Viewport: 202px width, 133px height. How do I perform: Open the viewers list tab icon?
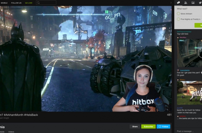(186, 3)
